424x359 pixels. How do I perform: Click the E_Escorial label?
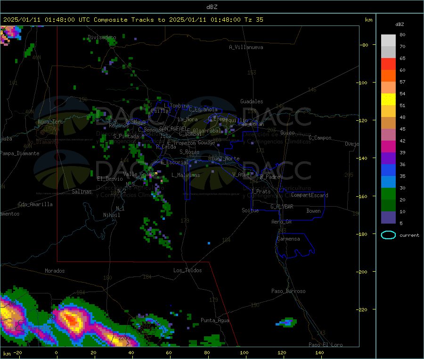(175, 162)
